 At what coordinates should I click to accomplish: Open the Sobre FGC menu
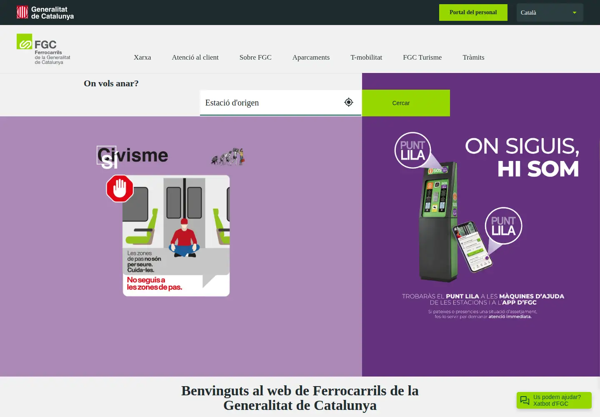[x=255, y=58]
